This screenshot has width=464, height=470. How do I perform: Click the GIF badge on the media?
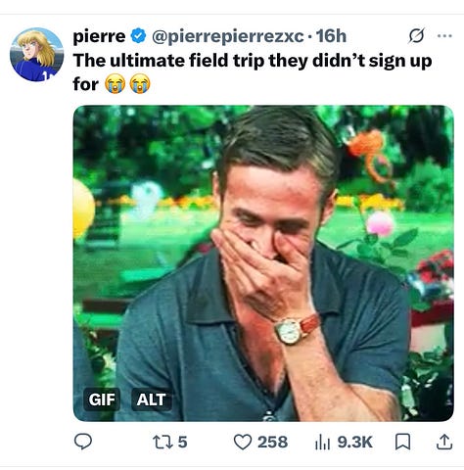[102, 399]
